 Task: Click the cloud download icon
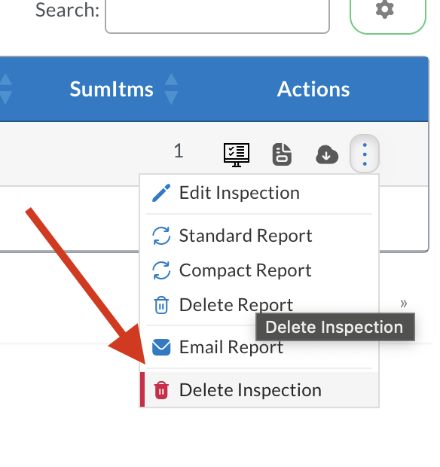pyautogui.click(x=327, y=154)
